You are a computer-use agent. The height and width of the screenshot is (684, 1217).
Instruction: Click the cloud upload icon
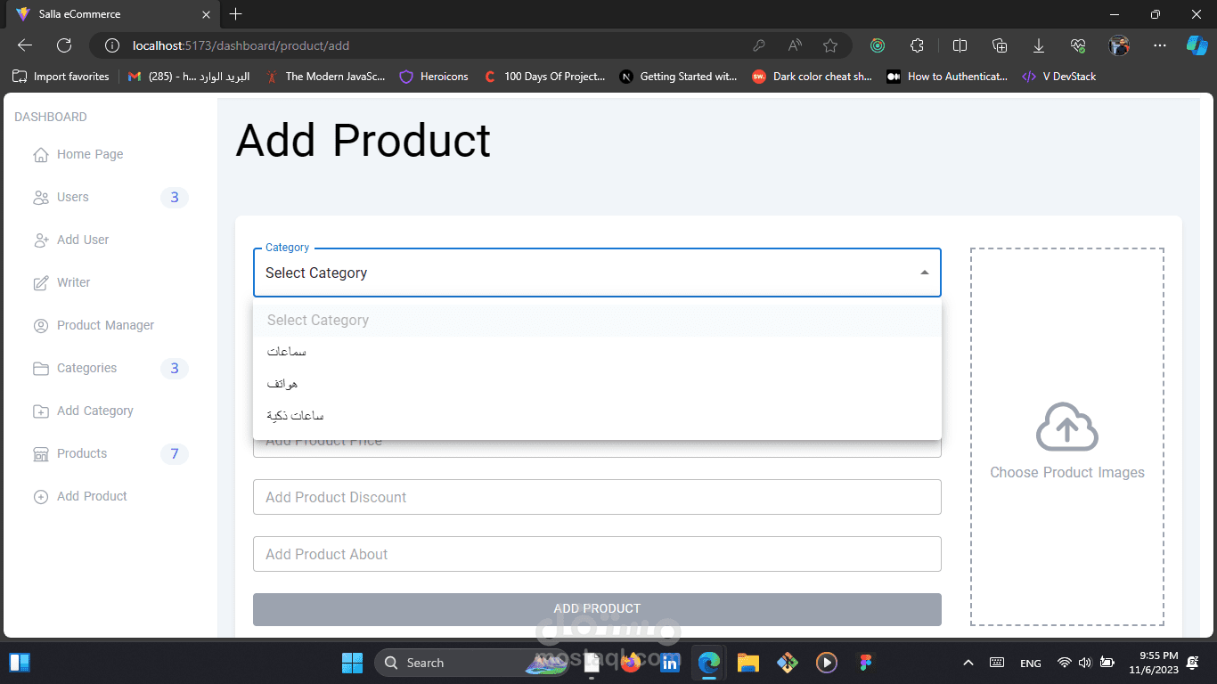pos(1066,427)
